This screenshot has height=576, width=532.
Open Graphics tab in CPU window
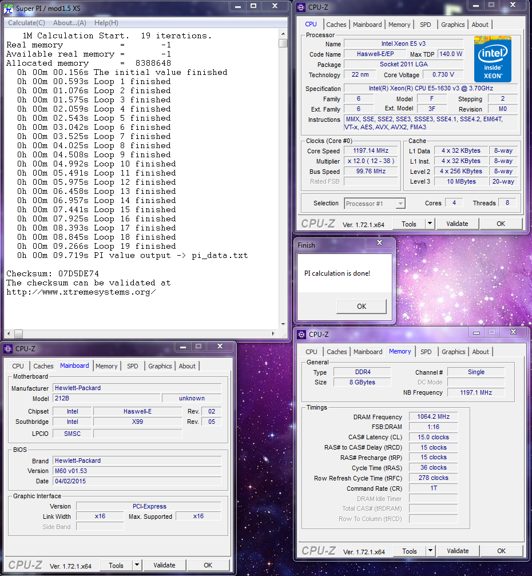[x=452, y=25]
